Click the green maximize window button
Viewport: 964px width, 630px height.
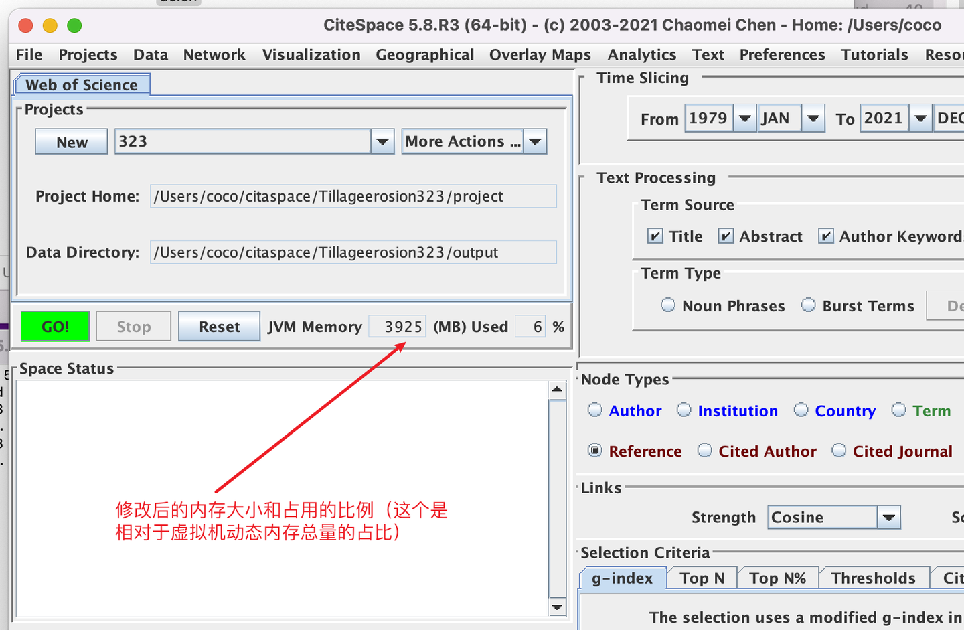74,25
